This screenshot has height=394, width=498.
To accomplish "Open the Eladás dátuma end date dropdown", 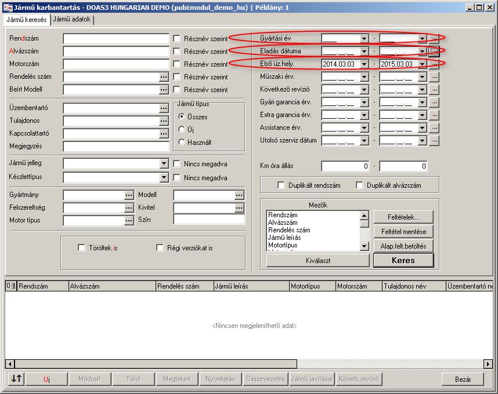I will (422, 52).
